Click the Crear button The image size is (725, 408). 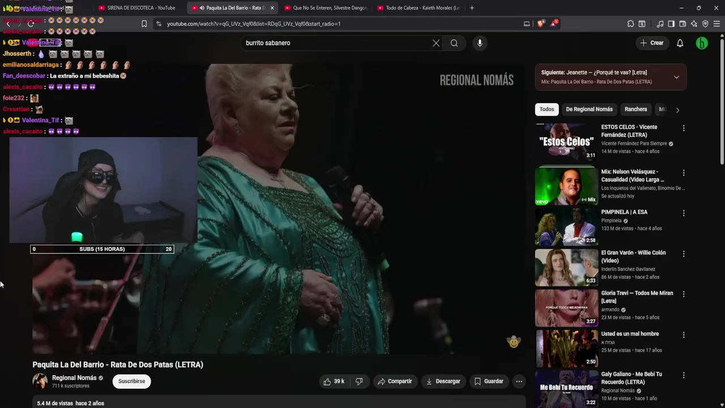651,43
